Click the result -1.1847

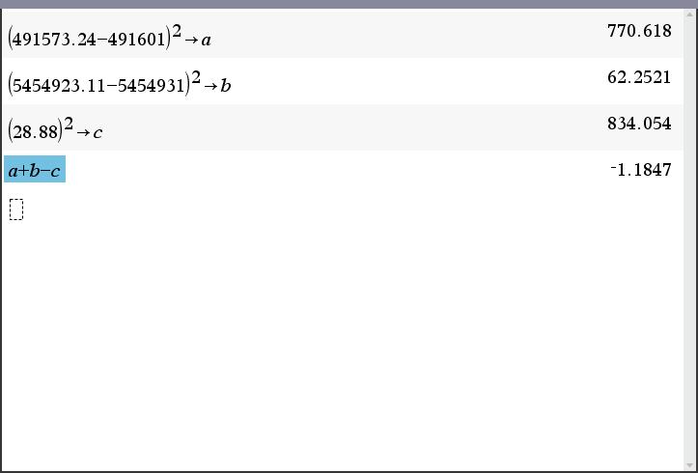641,170
